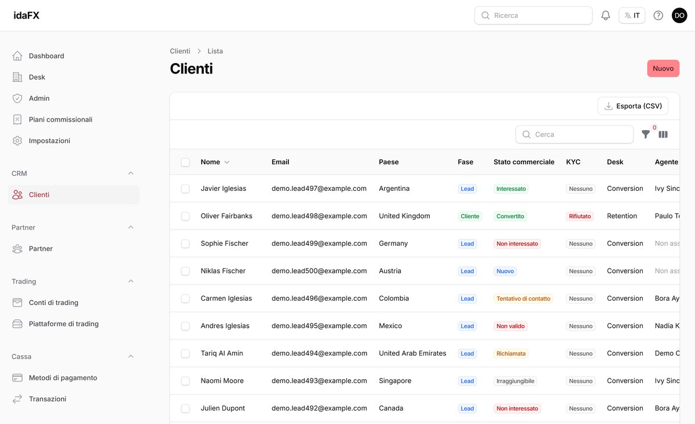Click the Clienti people icon
This screenshot has width=695, height=424.
coord(17,195)
